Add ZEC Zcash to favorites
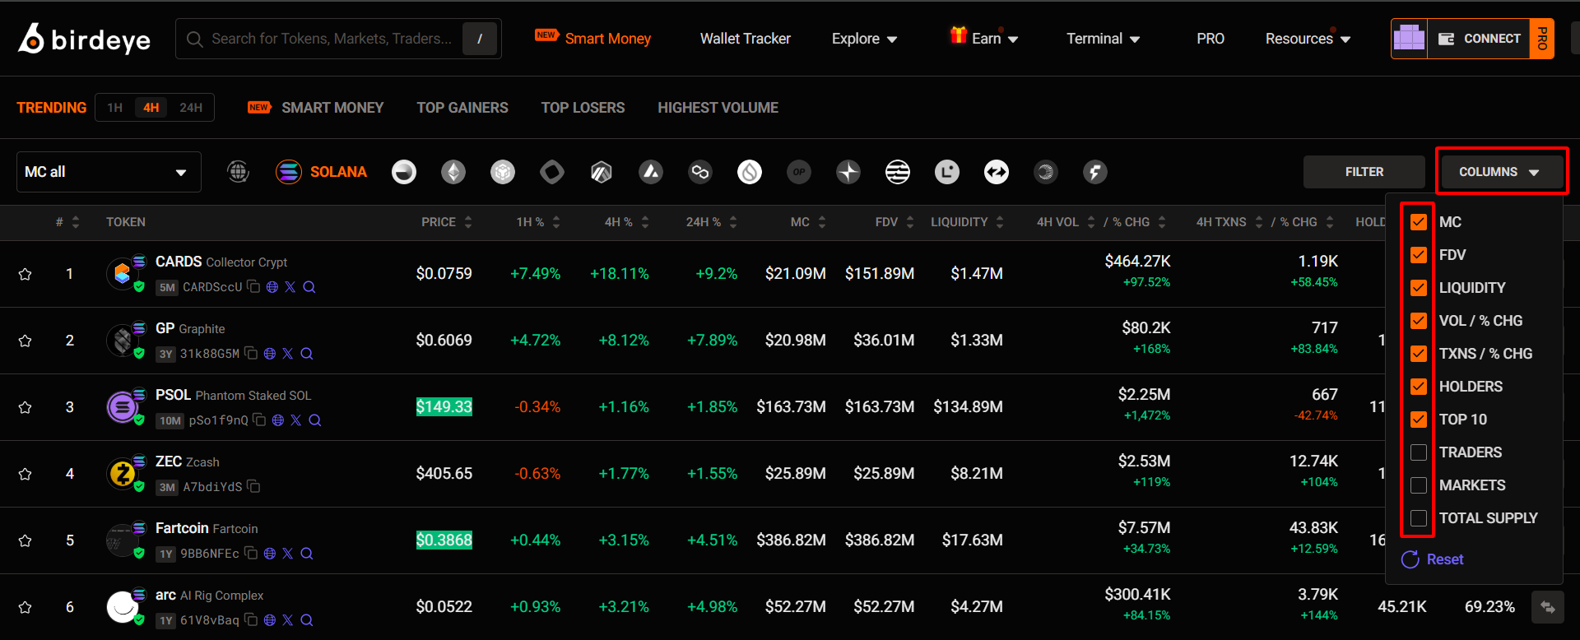The width and height of the screenshot is (1580, 640). [26, 474]
